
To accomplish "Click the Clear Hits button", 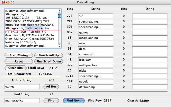I will pyautogui.click(x=15, y=68).
